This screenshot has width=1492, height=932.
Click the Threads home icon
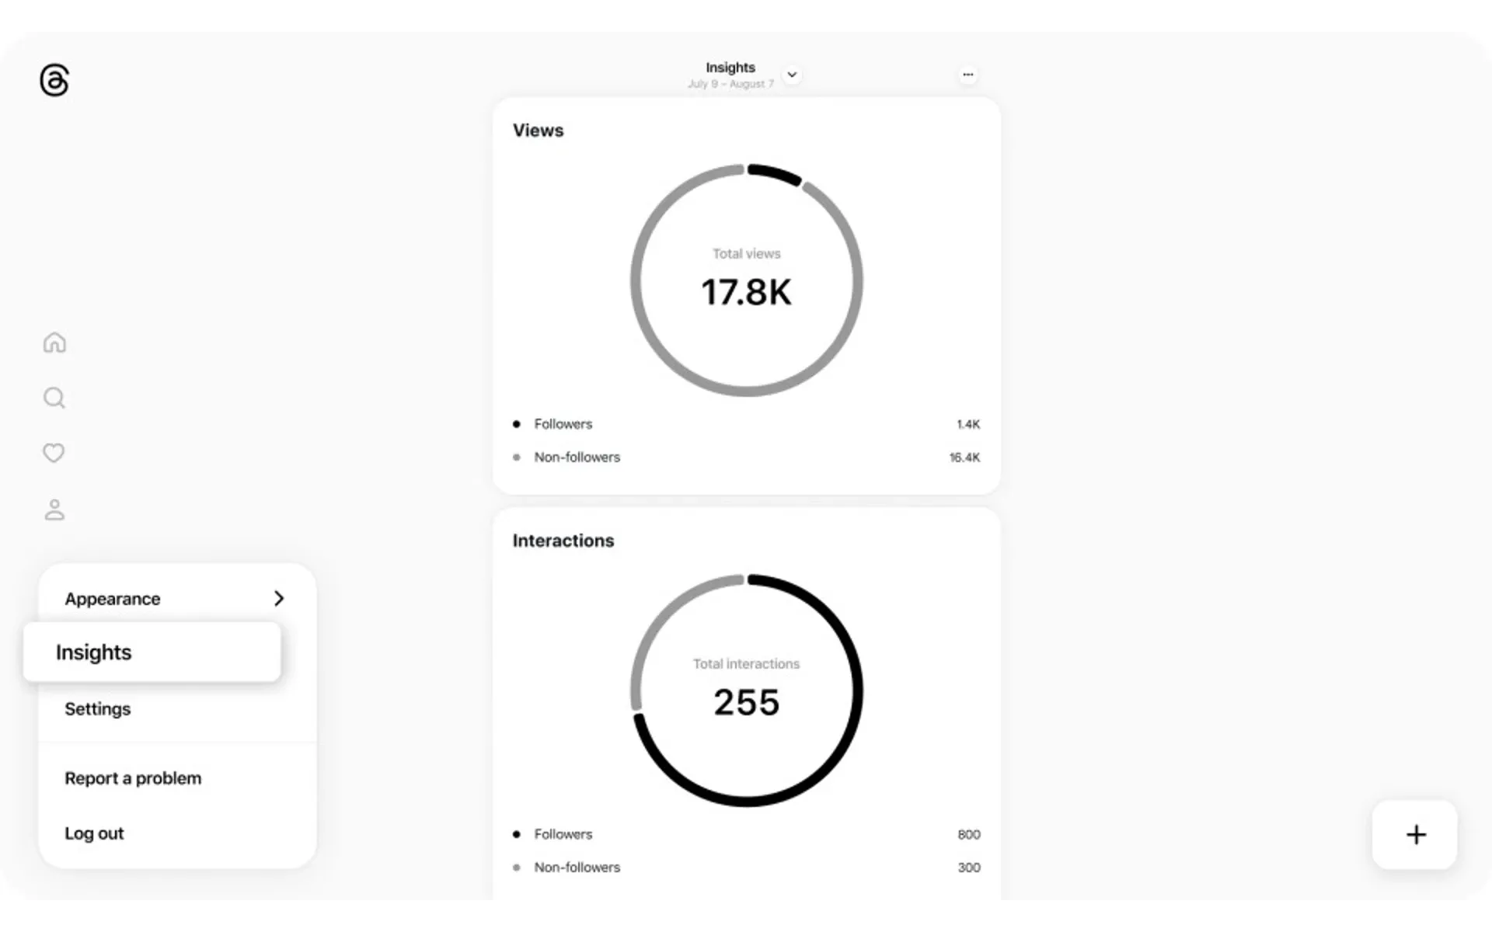point(54,343)
